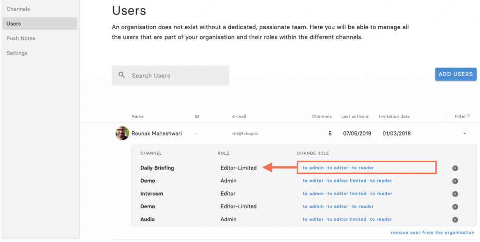Change Audio role to editor
Viewport: 480px width, 242px height.
(x=313, y=219)
